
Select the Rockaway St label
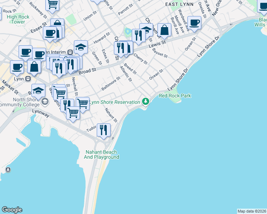38,10
